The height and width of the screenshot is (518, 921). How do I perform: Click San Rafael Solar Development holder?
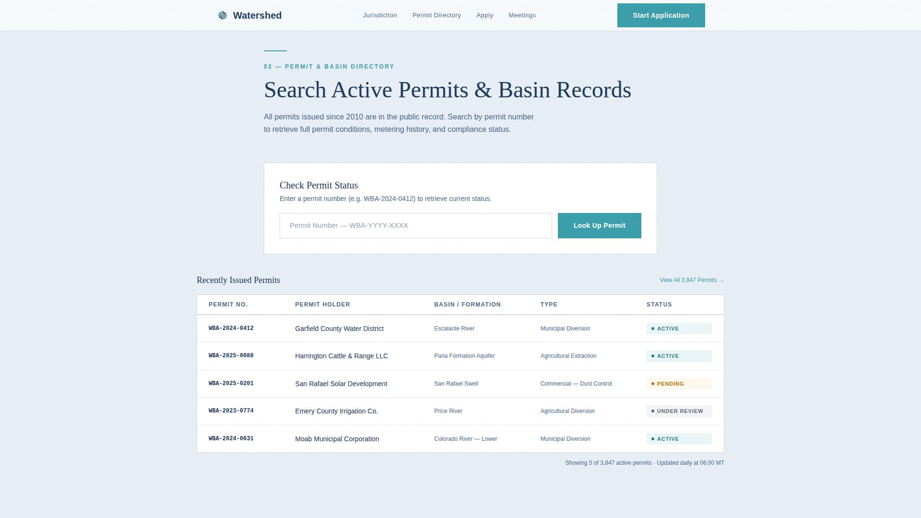pyautogui.click(x=341, y=384)
